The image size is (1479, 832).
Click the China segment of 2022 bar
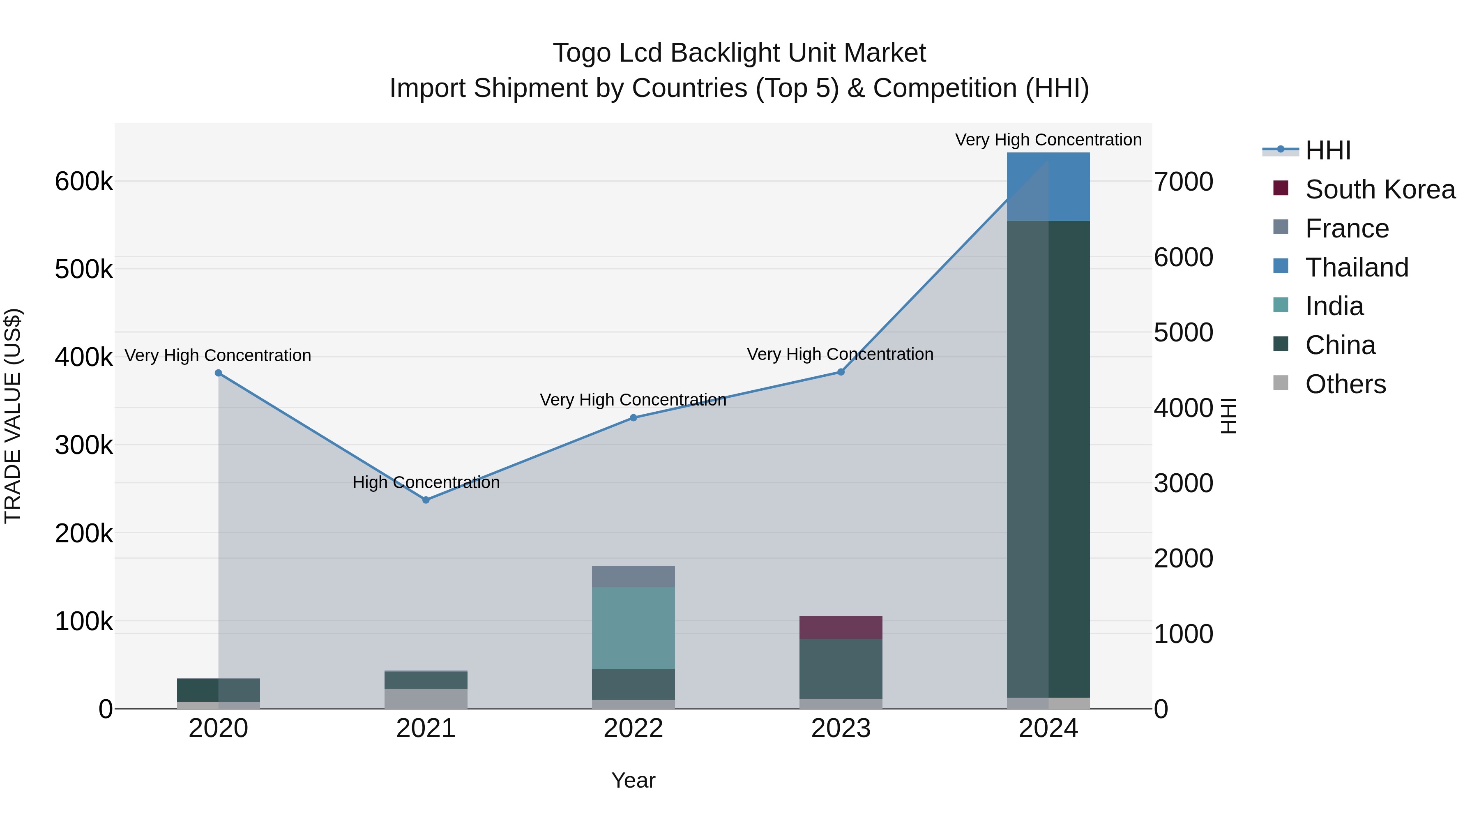633,684
